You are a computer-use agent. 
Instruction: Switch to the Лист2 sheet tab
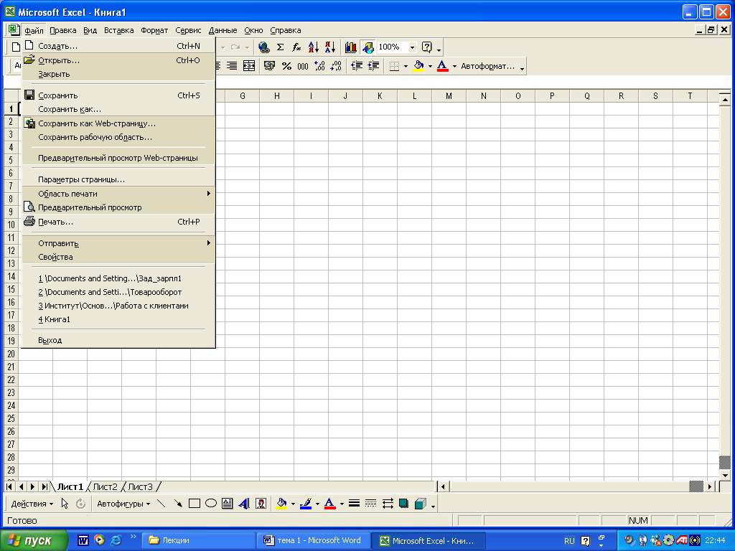(105, 487)
